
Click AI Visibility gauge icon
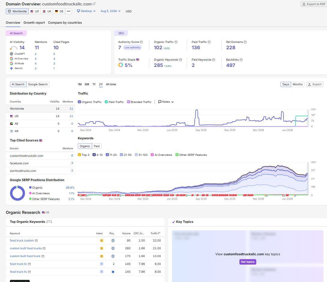click(14, 48)
